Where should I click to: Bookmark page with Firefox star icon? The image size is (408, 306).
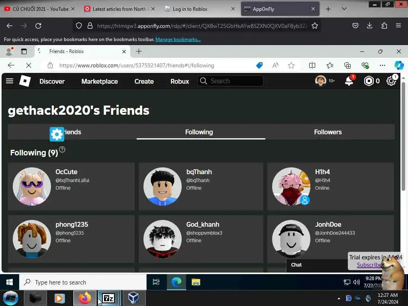click(x=315, y=25)
